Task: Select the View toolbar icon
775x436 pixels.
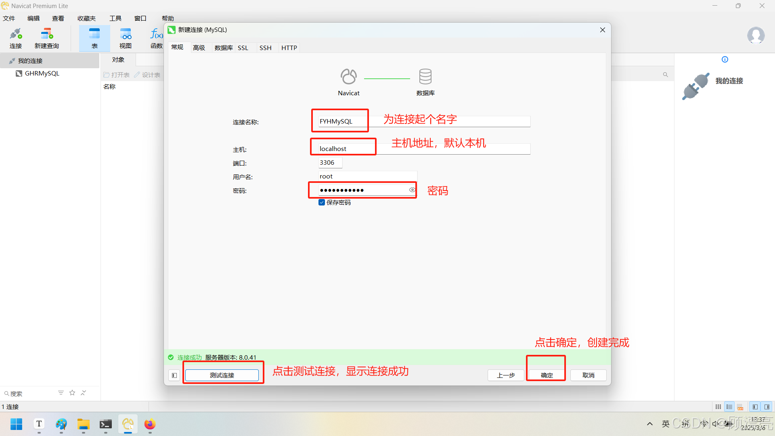Action: (126, 38)
